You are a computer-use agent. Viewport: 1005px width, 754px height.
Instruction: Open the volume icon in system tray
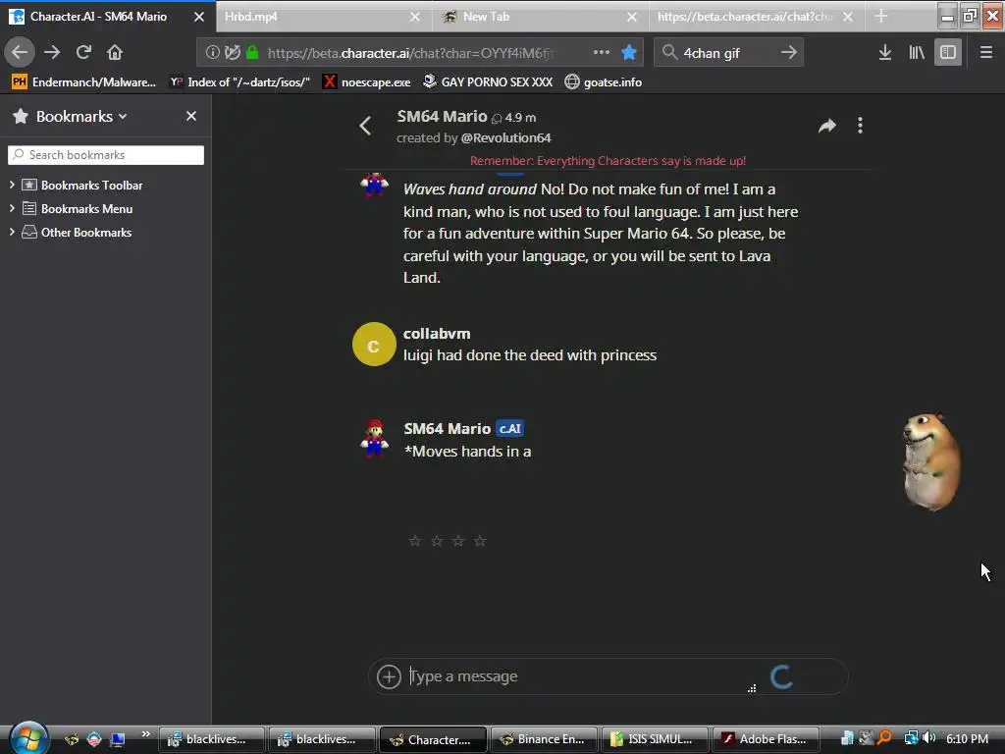tap(929, 738)
